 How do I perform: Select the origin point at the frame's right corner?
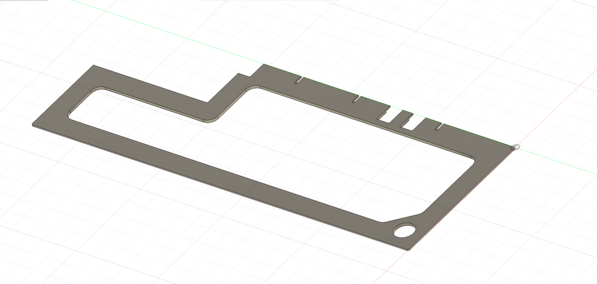pos(515,147)
